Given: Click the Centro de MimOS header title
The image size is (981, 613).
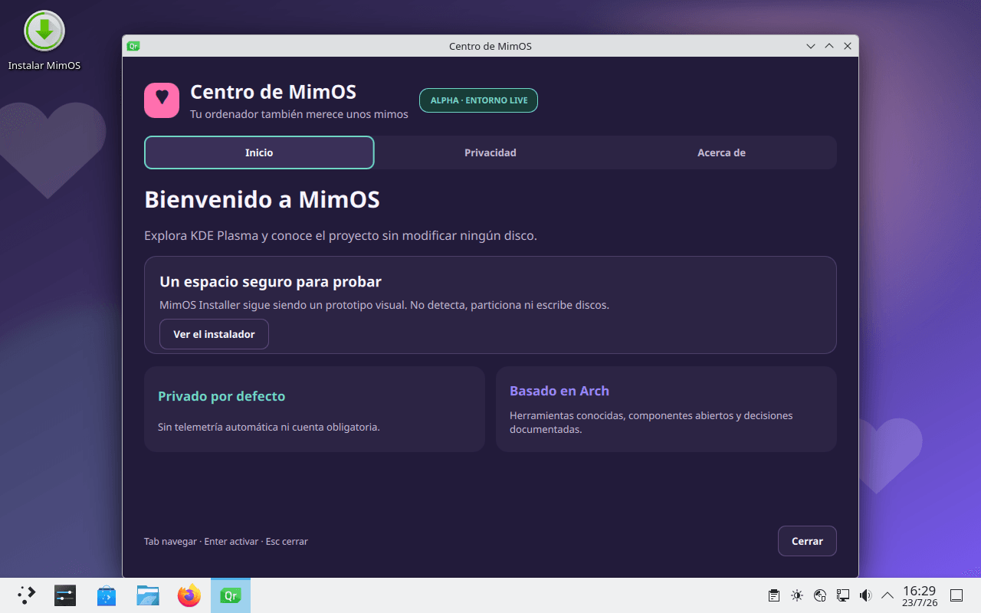Looking at the screenshot, I should [x=273, y=92].
